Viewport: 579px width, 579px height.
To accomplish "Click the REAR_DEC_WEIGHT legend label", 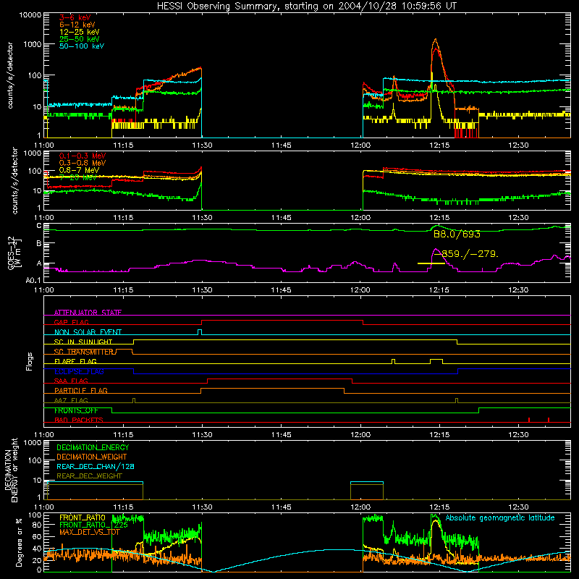I will pos(89,476).
